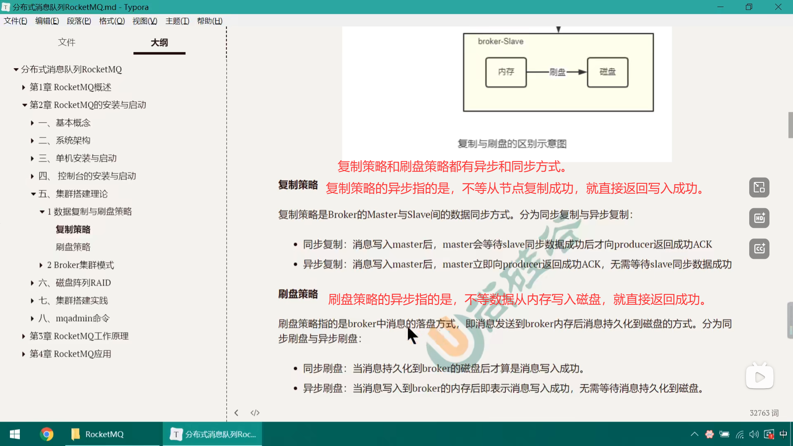Collapse the 五、集群搭建理论 section
Viewport: 793px width, 446px height.
[33, 194]
